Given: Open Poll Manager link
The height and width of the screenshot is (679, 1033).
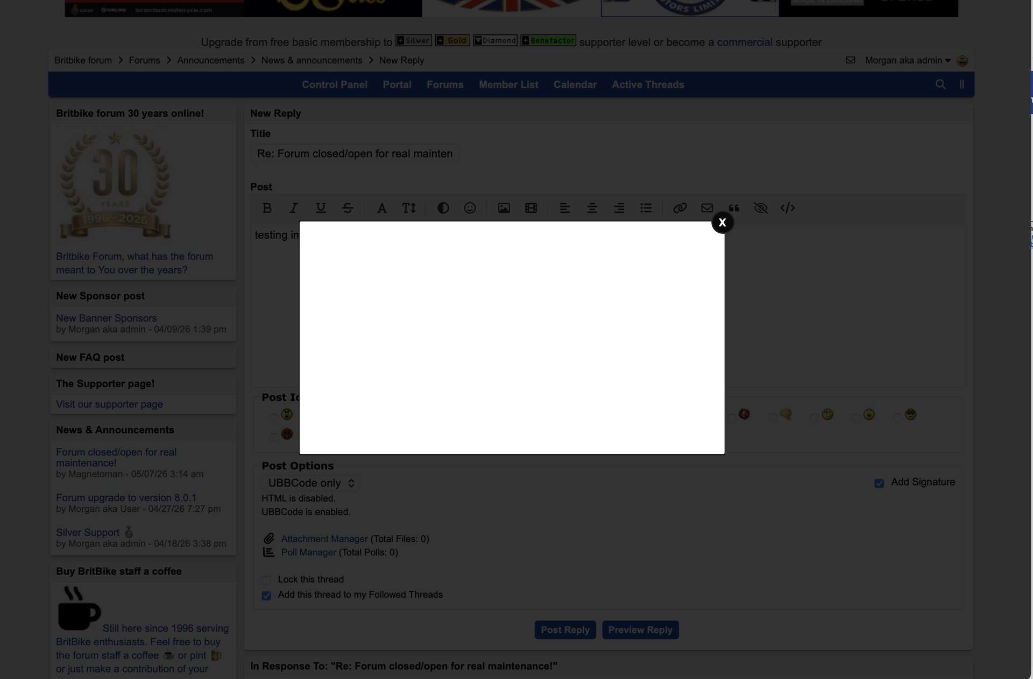Looking at the screenshot, I should coord(309,552).
